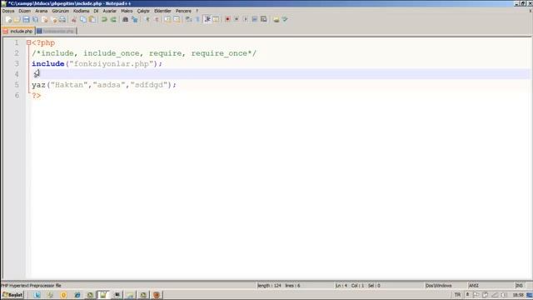533x300 pixels.
Task: Toggle synchronized horizontal scrolling icon
Action: (177, 19)
